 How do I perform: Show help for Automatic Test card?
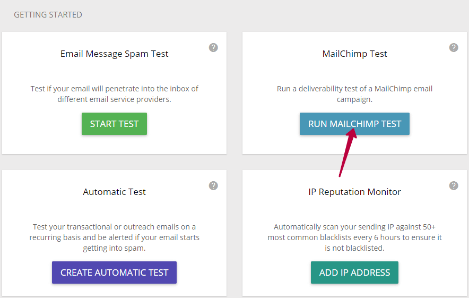(x=213, y=186)
